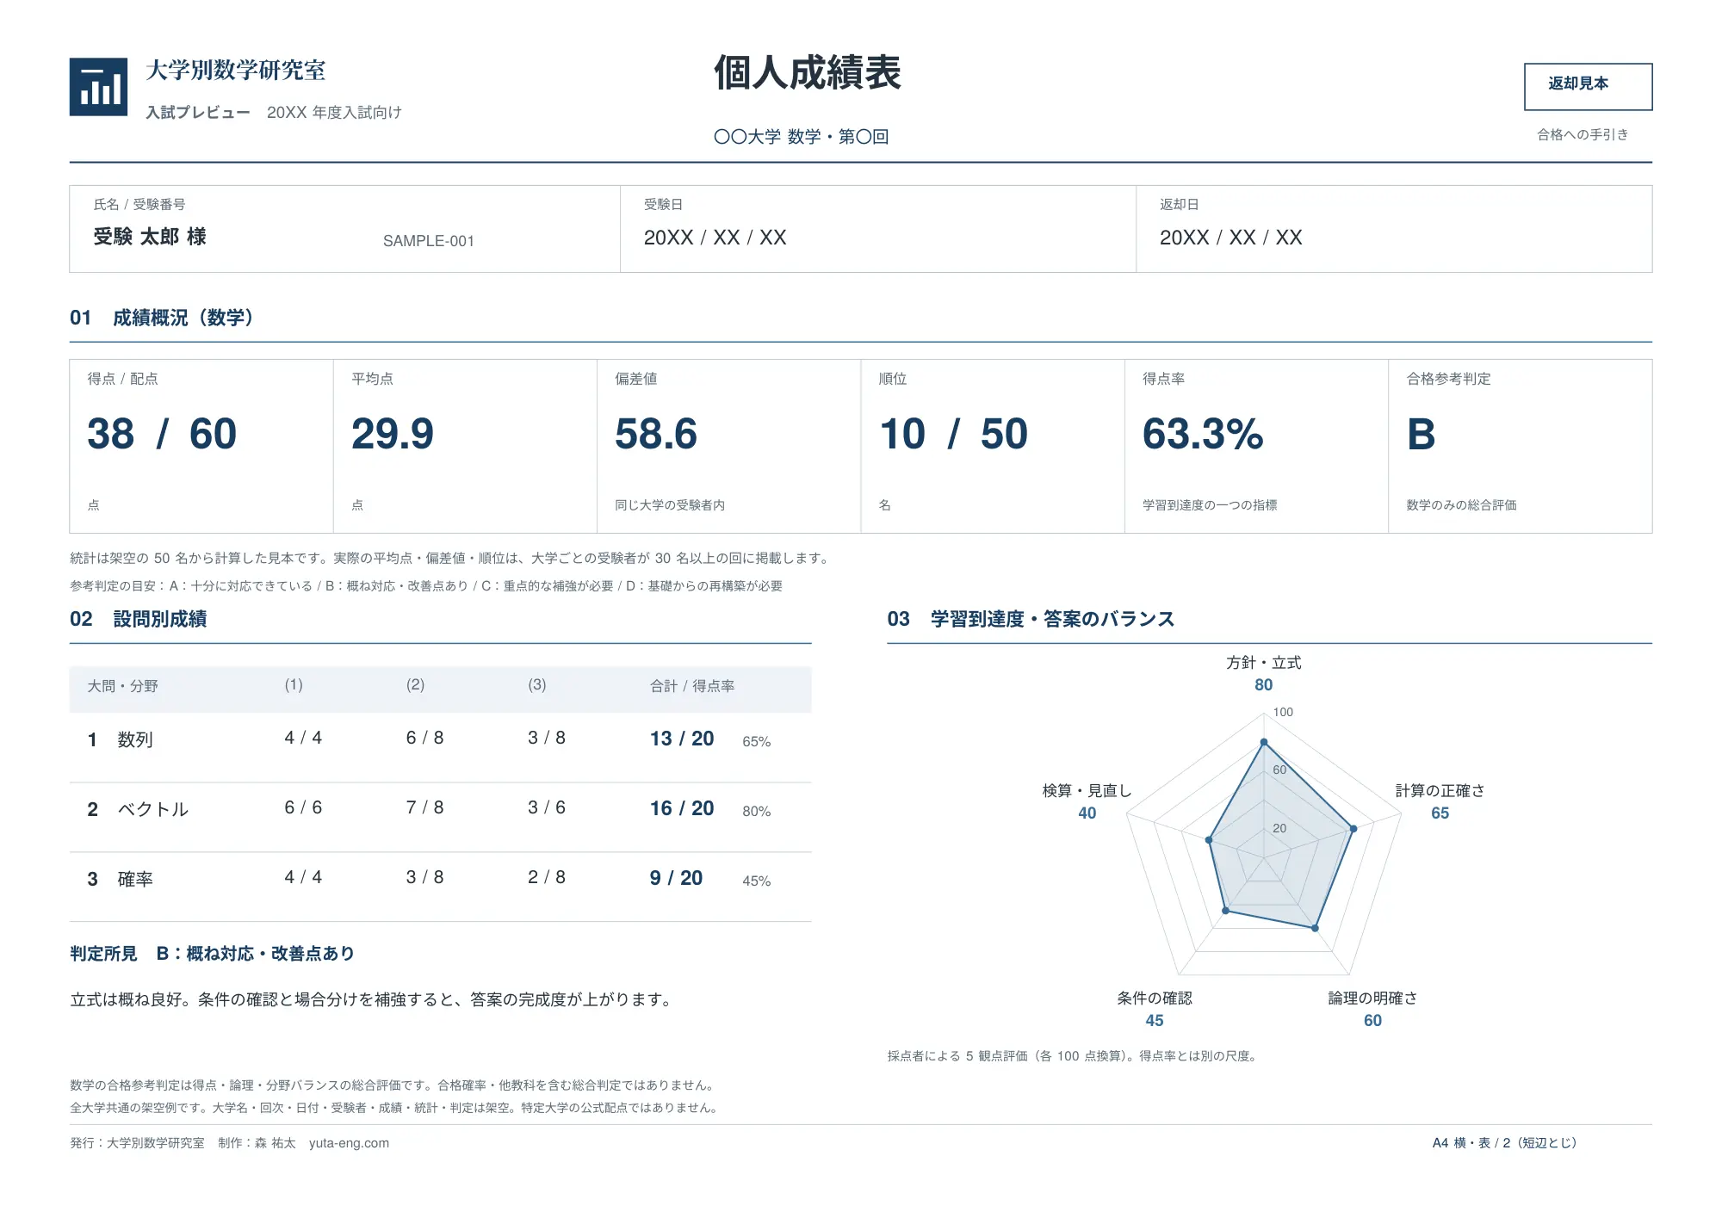Click the top radar data point for 方針・立式
1722x1218 pixels.
(x=1264, y=742)
